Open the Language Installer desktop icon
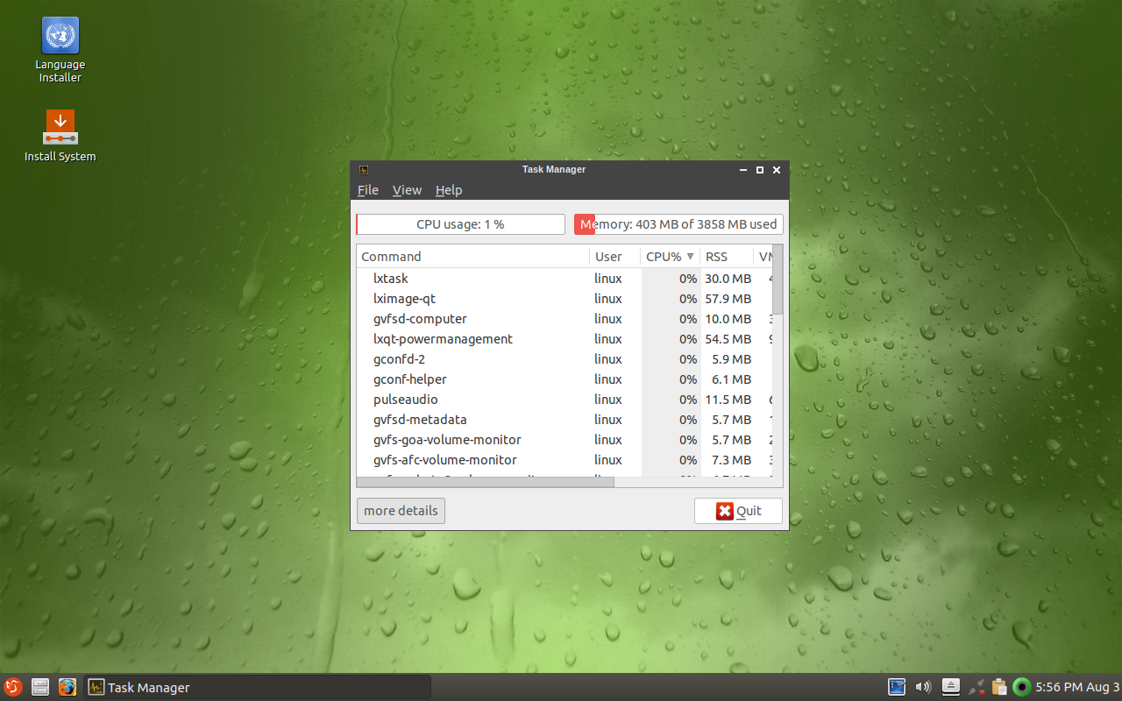1122x701 pixels. (x=60, y=37)
